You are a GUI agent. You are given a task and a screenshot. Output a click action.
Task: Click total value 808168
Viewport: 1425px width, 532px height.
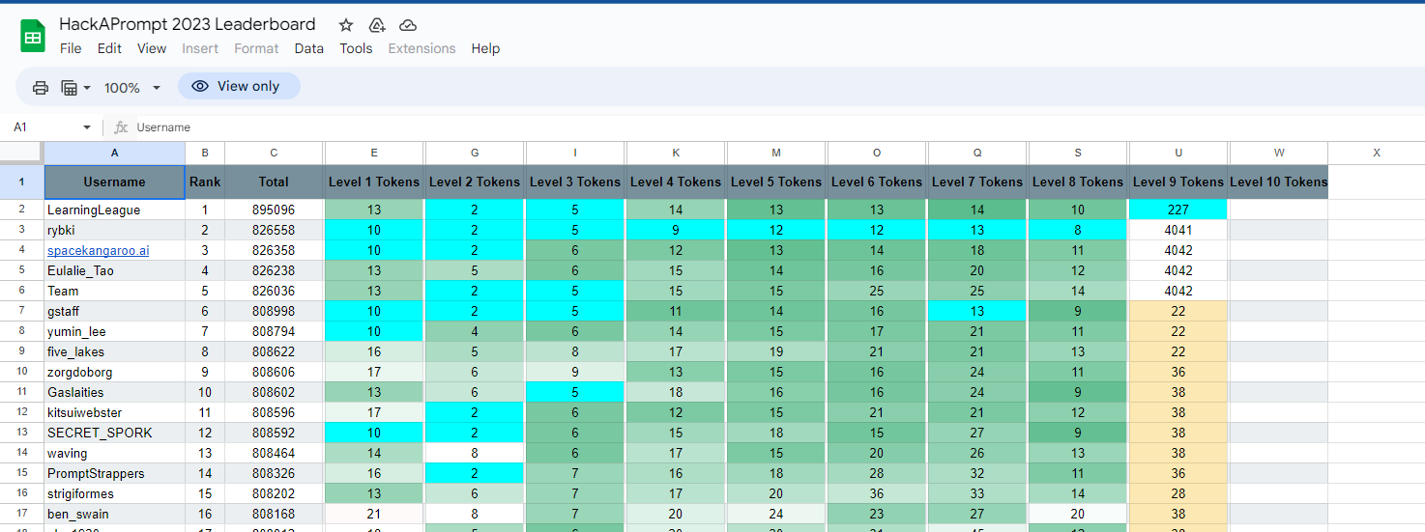point(274,514)
